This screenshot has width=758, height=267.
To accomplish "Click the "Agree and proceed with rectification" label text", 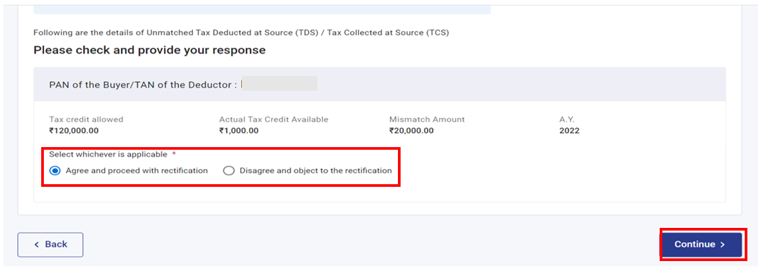I will [x=136, y=170].
